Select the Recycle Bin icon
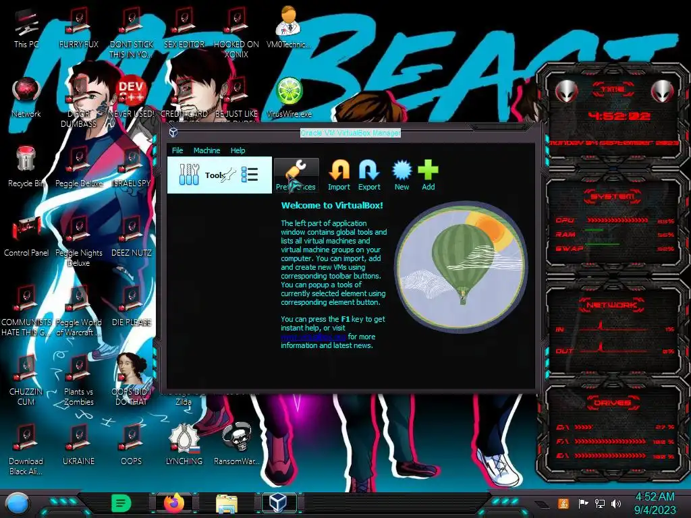The height and width of the screenshot is (518, 691). tap(26, 167)
